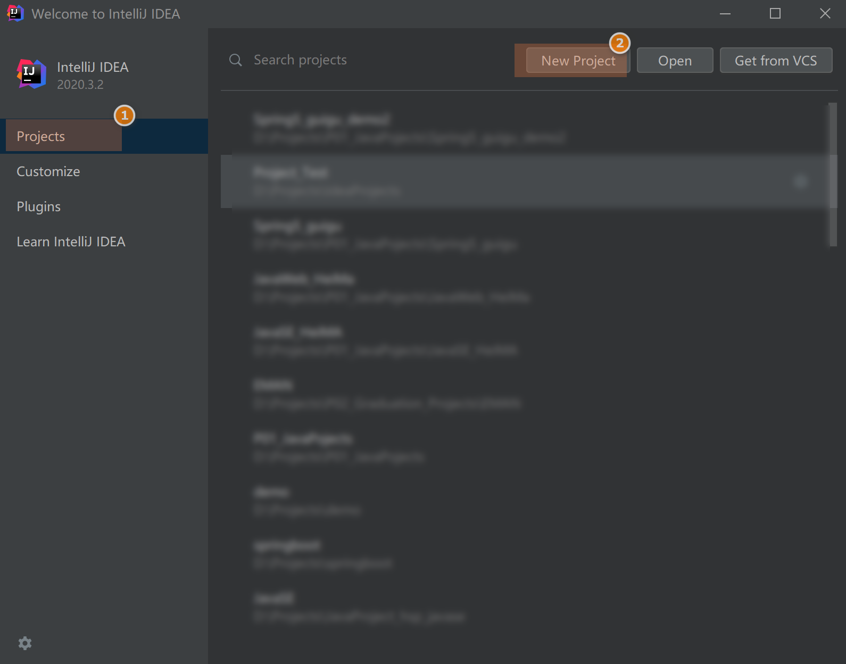The height and width of the screenshot is (664, 846).
Task: Open the Customize section
Action: pos(104,171)
